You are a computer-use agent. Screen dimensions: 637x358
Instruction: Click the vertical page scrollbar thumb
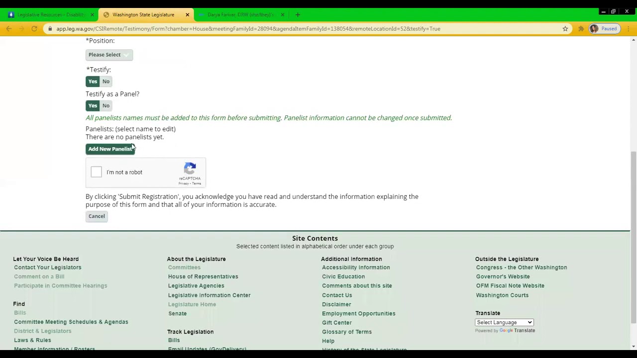[x=633, y=238]
